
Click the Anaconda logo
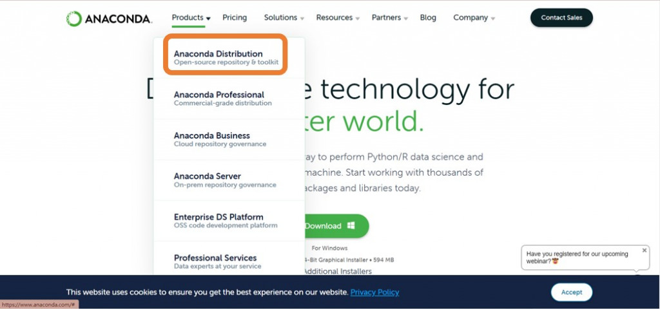(109, 19)
